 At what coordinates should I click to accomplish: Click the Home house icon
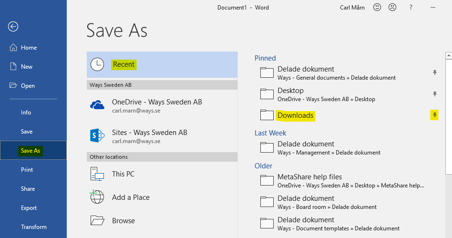13,47
